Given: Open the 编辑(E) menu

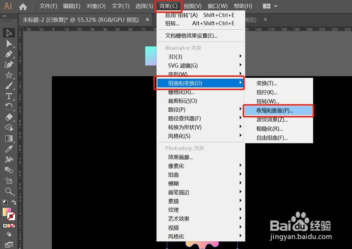Looking at the screenshot, I should (71, 6).
